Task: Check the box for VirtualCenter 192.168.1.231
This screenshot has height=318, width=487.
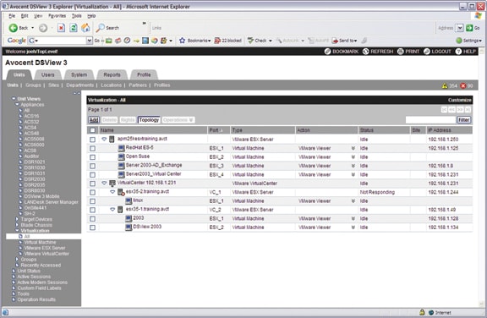Action: [x=92, y=184]
